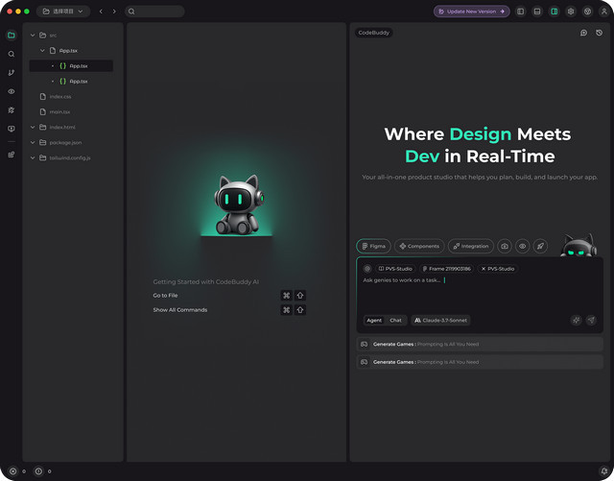
Task: Click the new chat icon in CodeBuddy panel
Action: coord(583,33)
